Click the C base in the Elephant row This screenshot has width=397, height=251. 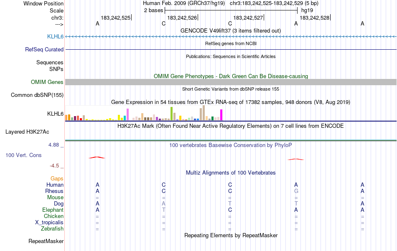(230, 210)
